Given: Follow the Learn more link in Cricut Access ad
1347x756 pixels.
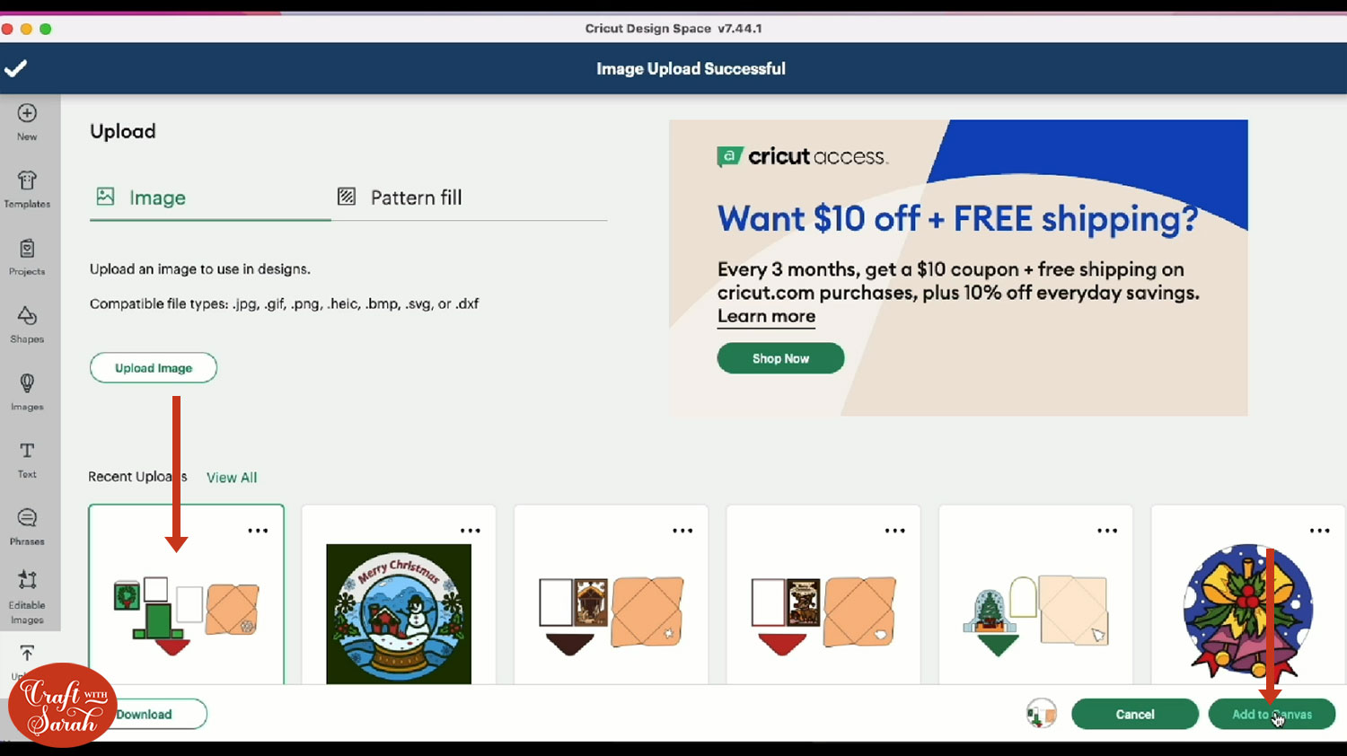Looking at the screenshot, I should (x=766, y=316).
